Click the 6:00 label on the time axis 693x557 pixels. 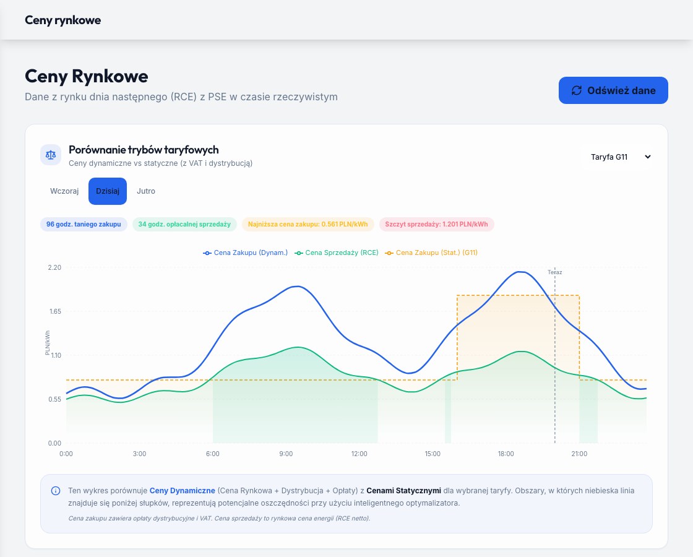click(x=213, y=454)
